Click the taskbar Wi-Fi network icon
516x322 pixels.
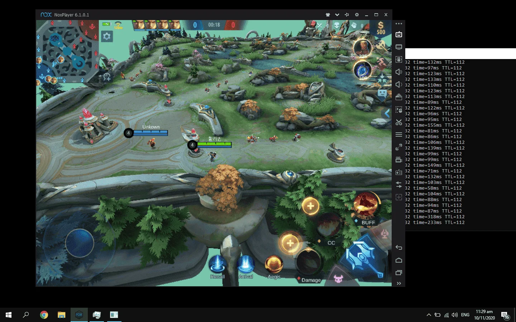pos(446,315)
